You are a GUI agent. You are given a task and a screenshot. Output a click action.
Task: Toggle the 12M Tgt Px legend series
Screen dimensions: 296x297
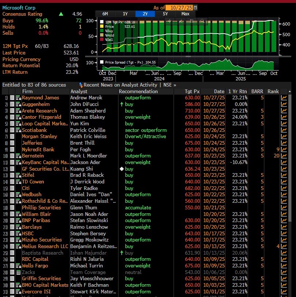(102, 22)
